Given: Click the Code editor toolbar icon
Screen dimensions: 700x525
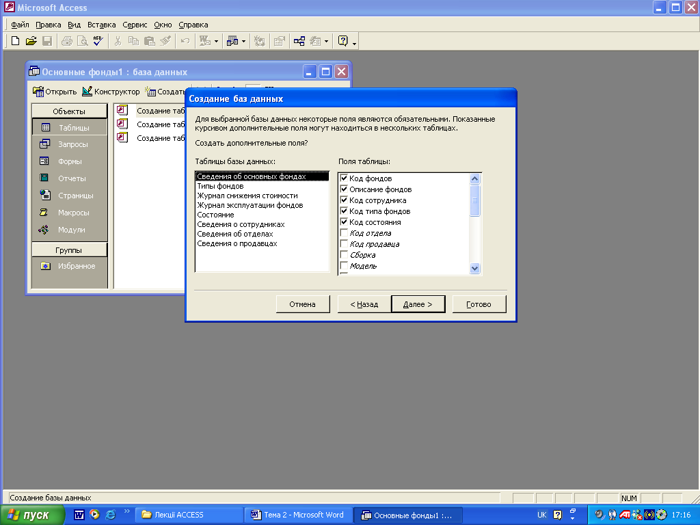Looking at the screenshot, I should (x=259, y=41).
